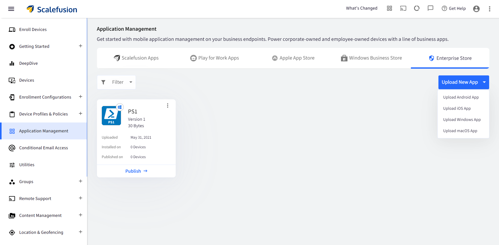
Task: Click the 'May 31, 2021' upload date
Action: coord(141,138)
